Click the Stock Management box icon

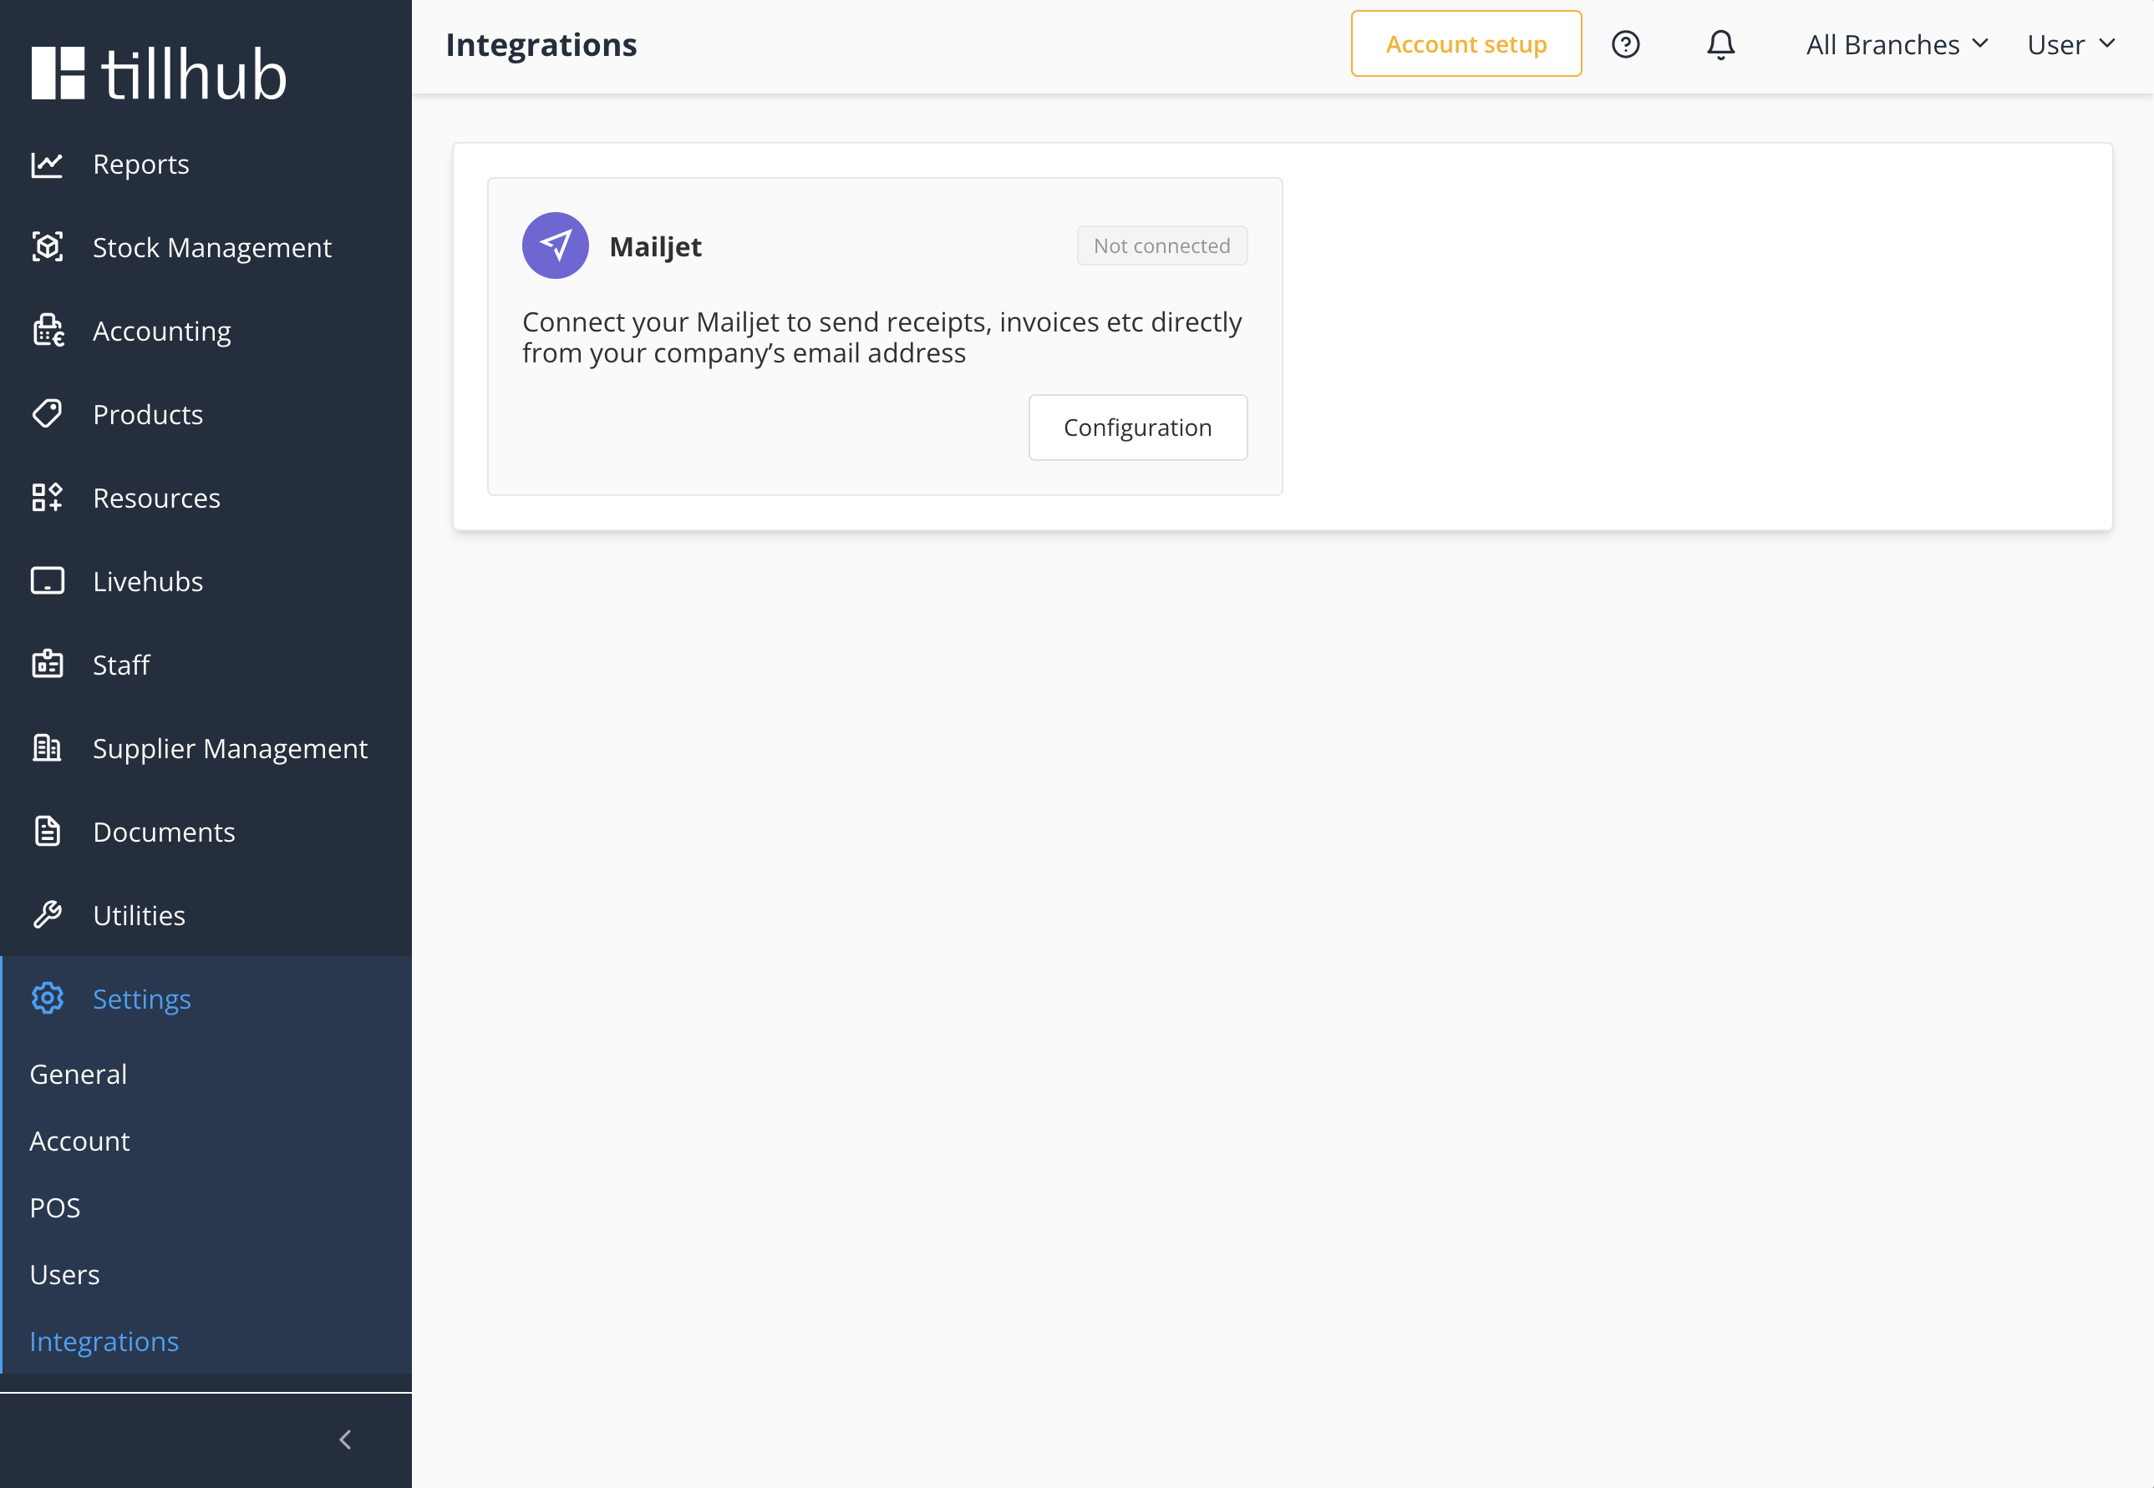47,247
